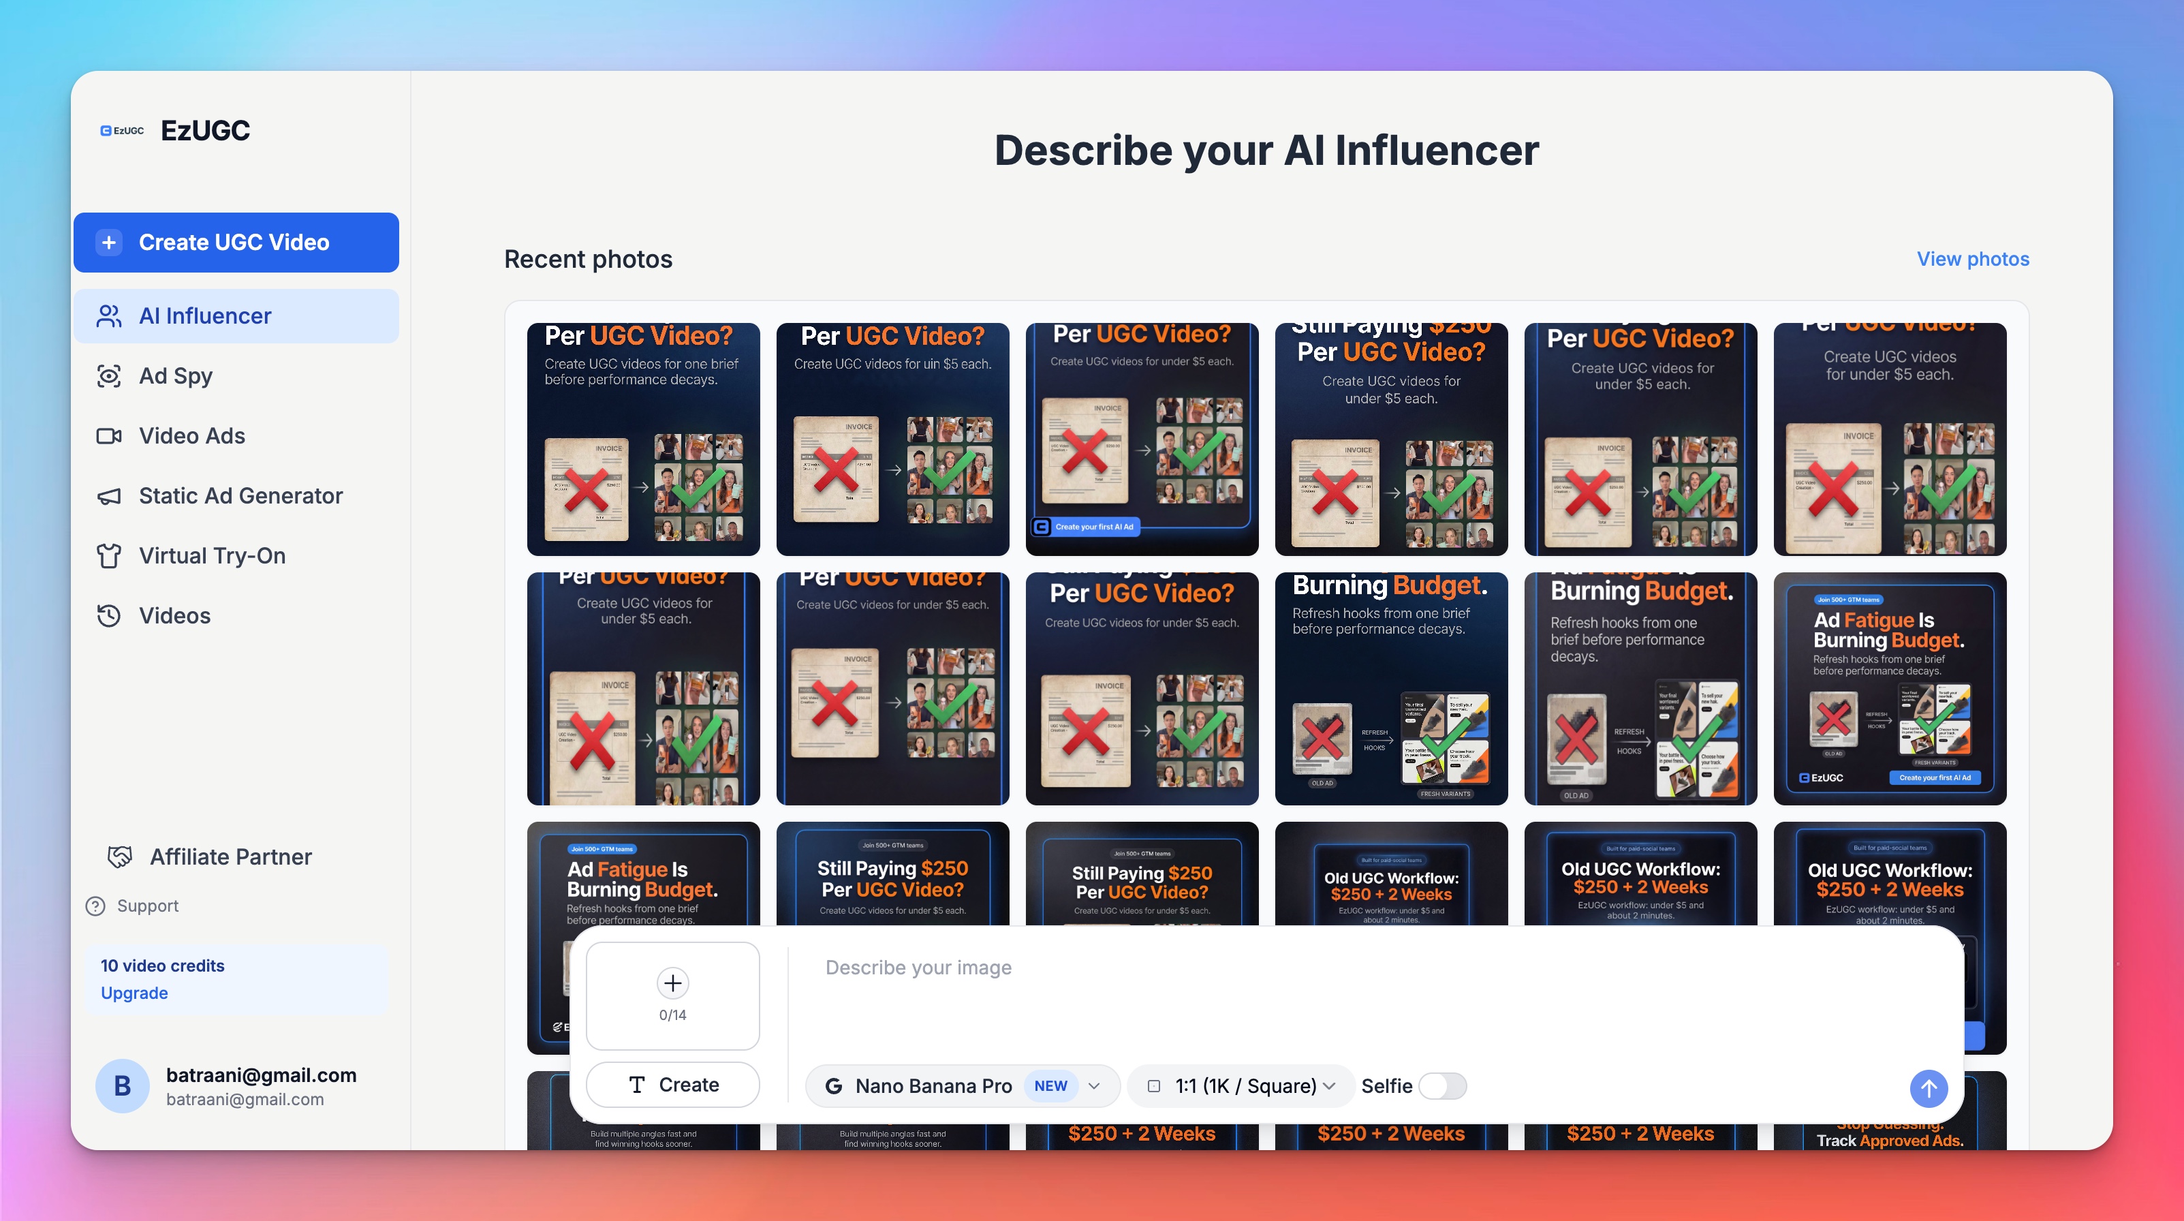Viewport: 2184px width, 1221px height.
Task: Toggle the Selfie switch on
Action: tap(1442, 1086)
